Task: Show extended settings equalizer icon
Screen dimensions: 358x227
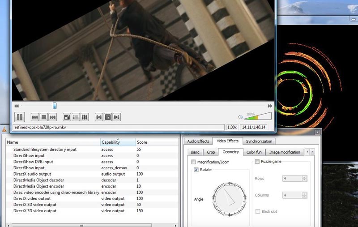Action: pos(85,117)
